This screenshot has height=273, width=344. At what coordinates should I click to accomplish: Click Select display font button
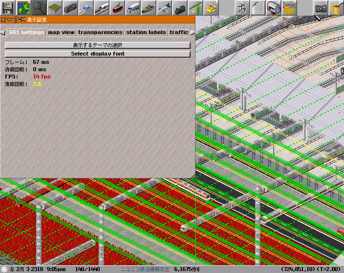(x=98, y=54)
